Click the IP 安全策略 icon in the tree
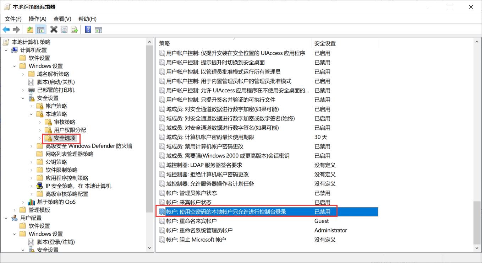The image size is (482, 263). click(x=40, y=186)
